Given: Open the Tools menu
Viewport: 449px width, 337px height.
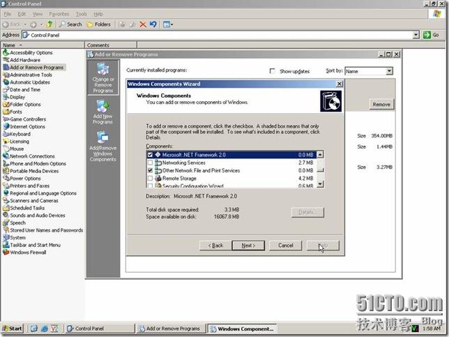Looking at the screenshot, I should 82,14.
